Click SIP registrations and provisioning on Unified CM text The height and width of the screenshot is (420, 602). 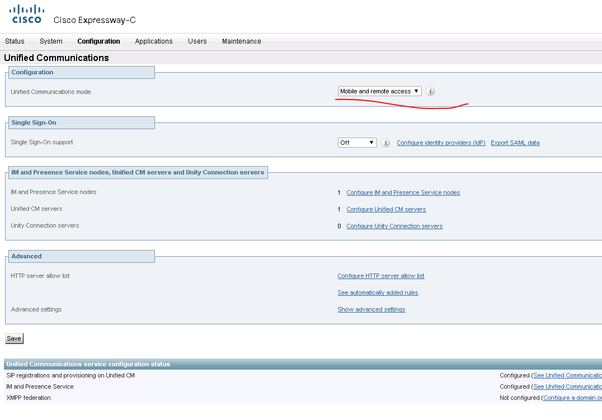(70, 375)
